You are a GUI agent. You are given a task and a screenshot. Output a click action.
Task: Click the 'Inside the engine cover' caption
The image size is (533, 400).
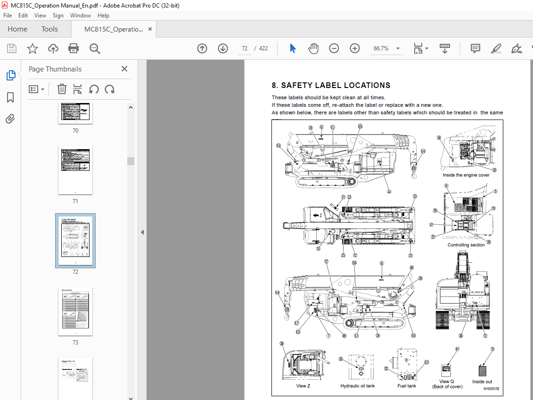click(466, 175)
